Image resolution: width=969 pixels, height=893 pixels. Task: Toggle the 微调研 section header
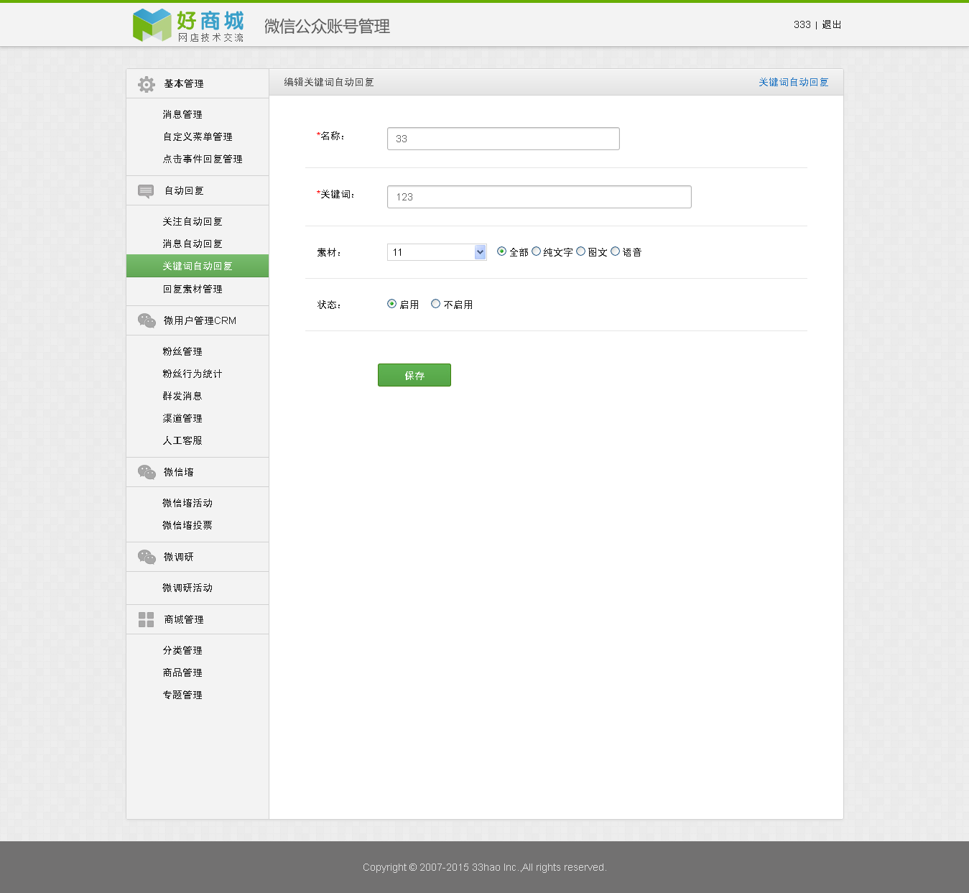pos(198,557)
